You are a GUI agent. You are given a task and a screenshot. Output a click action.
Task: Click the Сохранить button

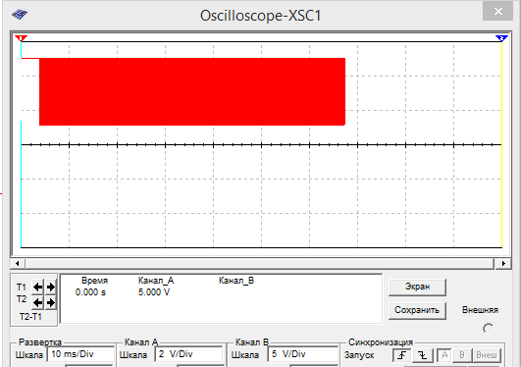[x=417, y=310]
